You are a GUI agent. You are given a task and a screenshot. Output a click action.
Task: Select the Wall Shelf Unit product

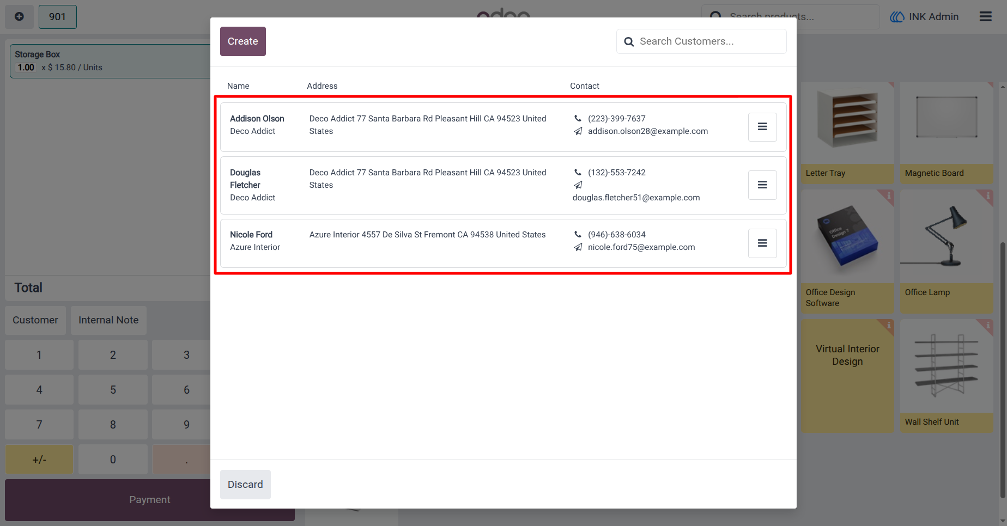pyautogui.click(x=947, y=376)
